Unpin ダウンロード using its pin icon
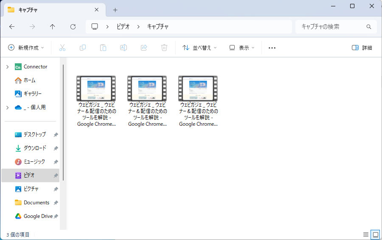 point(56,148)
